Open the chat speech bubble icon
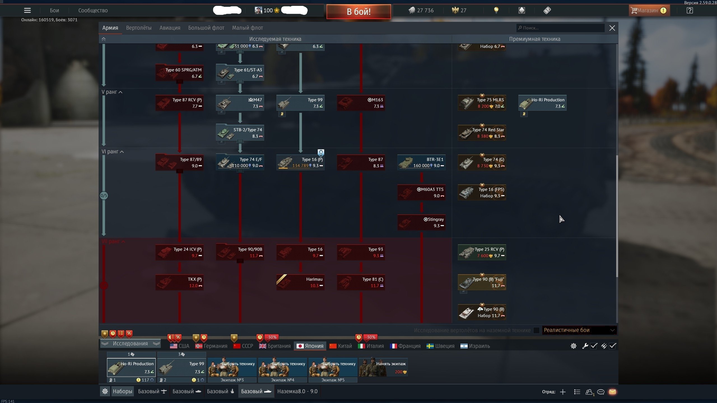 [x=600, y=392]
